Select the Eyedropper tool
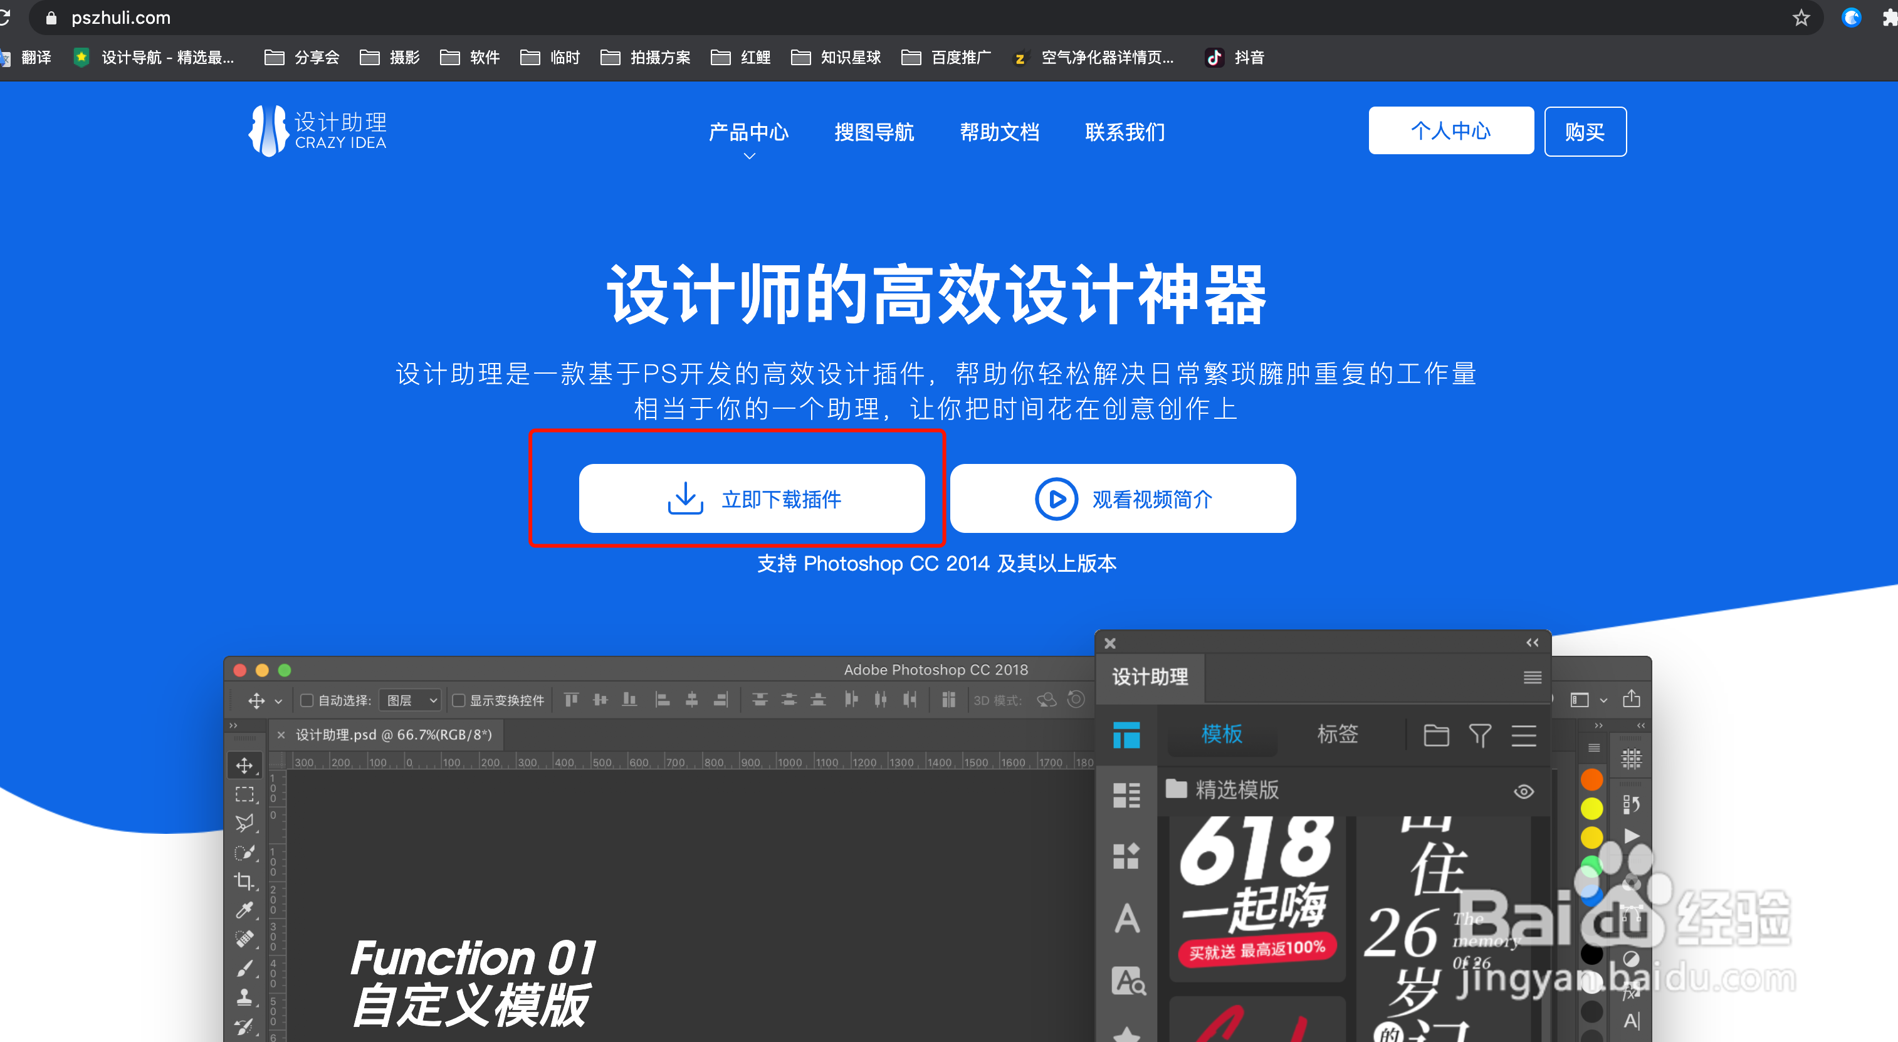Image resolution: width=1898 pixels, height=1042 pixels. [x=244, y=910]
